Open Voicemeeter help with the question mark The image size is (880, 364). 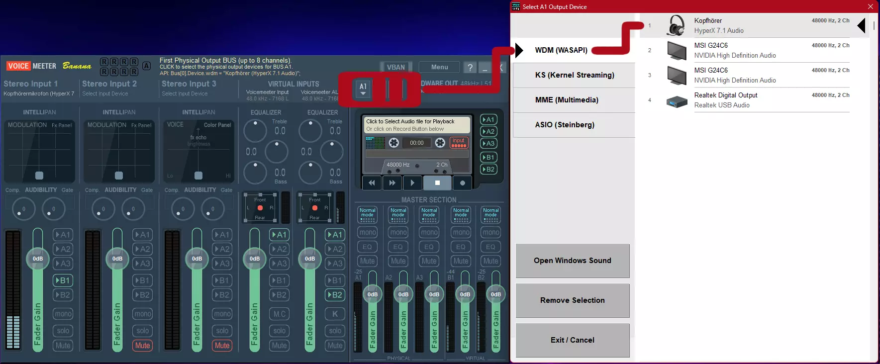(470, 67)
